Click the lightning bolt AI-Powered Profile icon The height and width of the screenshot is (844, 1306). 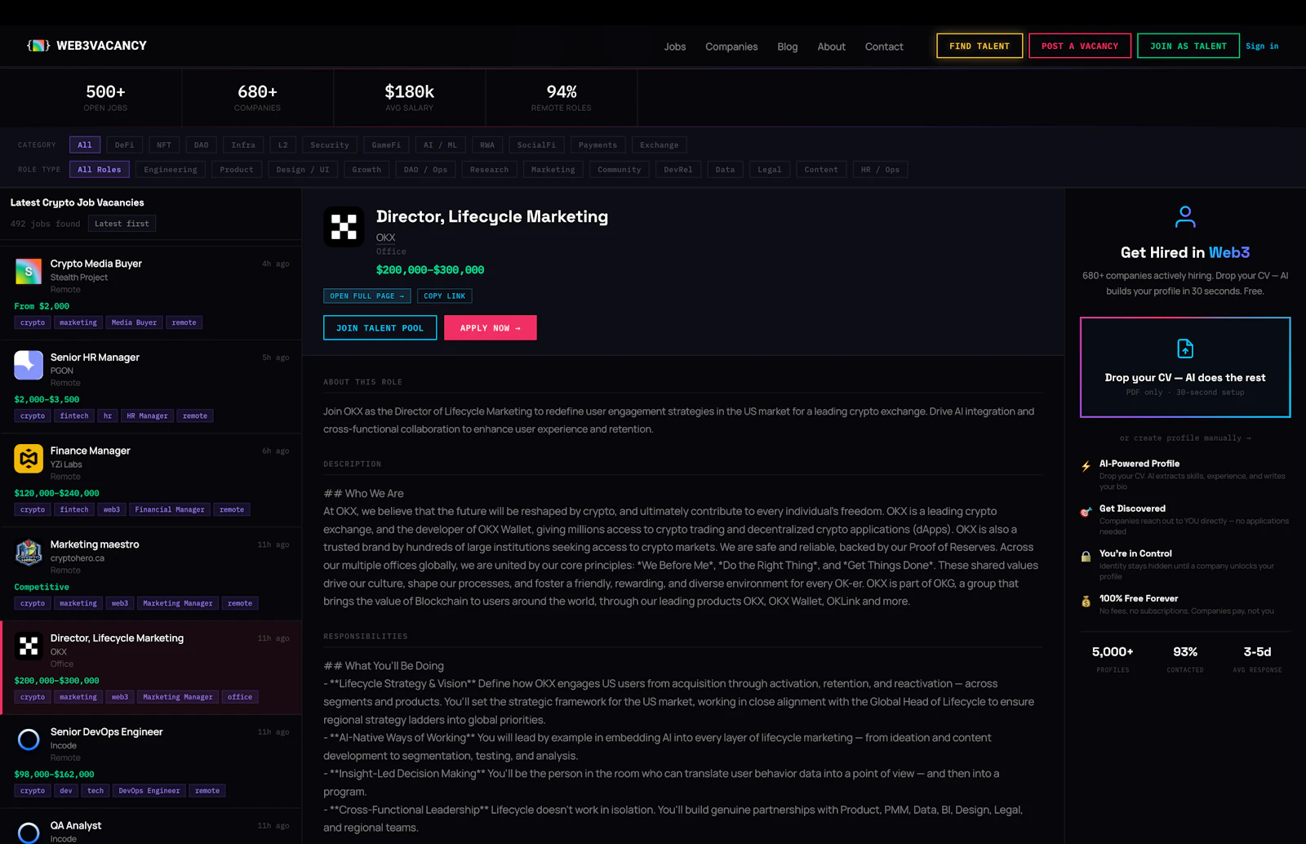1086,467
